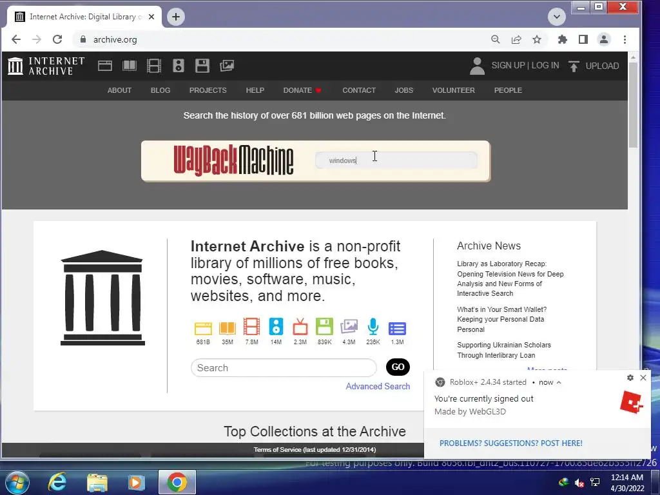This screenshot has height=495, width=660.
Task: Click the muted volume tray icon
Action: click(x=579, y=482)
